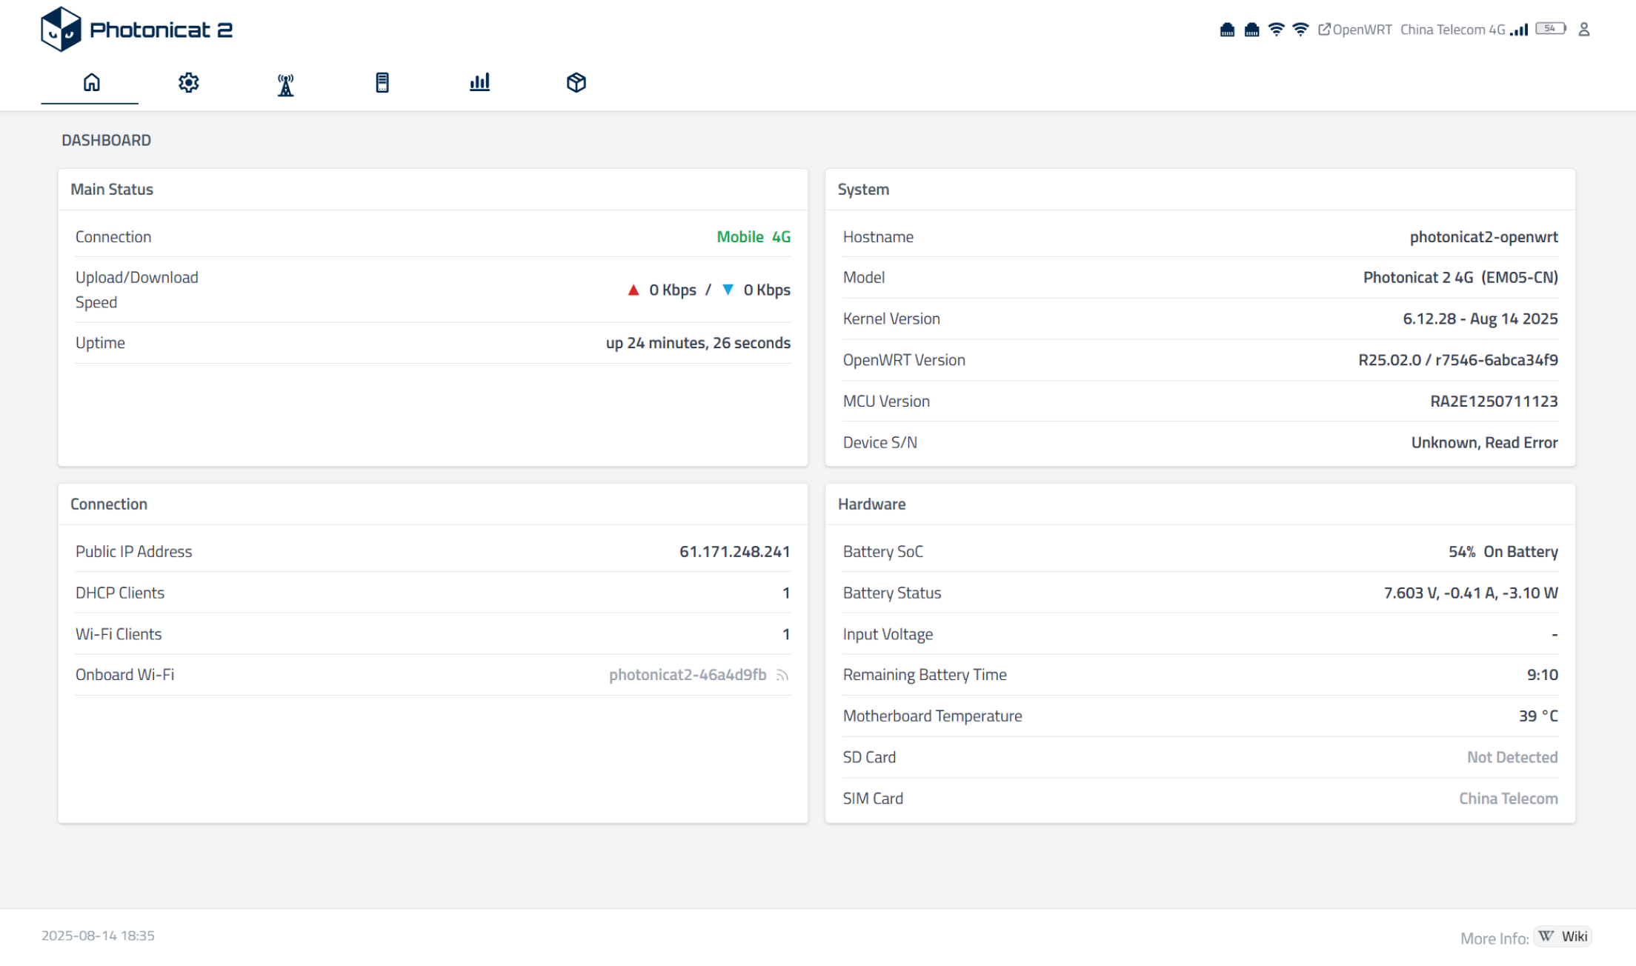Click the second Ethernet port status icon
Image resolution: width=1636 pixels, height=966 pixels.
pyautogui.click(x=1251, y=30)
